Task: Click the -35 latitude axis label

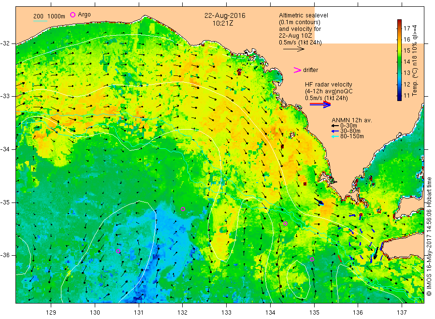Action: [x=5, y=203]
